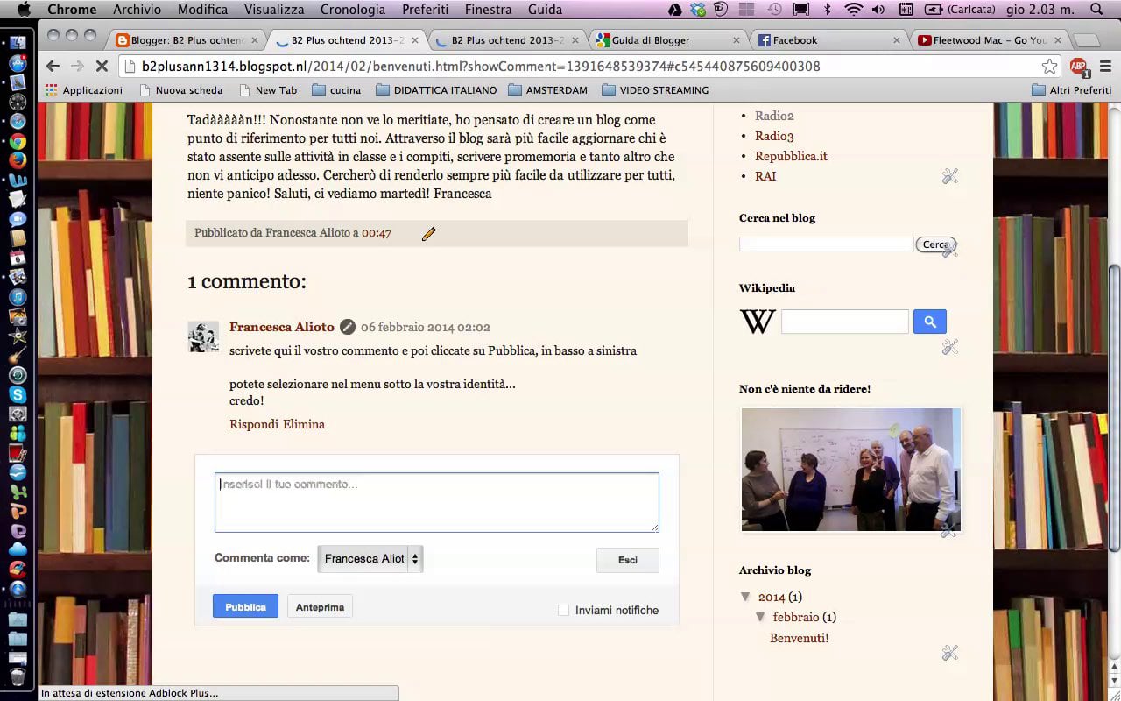Open the Cronologia menu
The image size is (1121, 701).
(353, 10)
